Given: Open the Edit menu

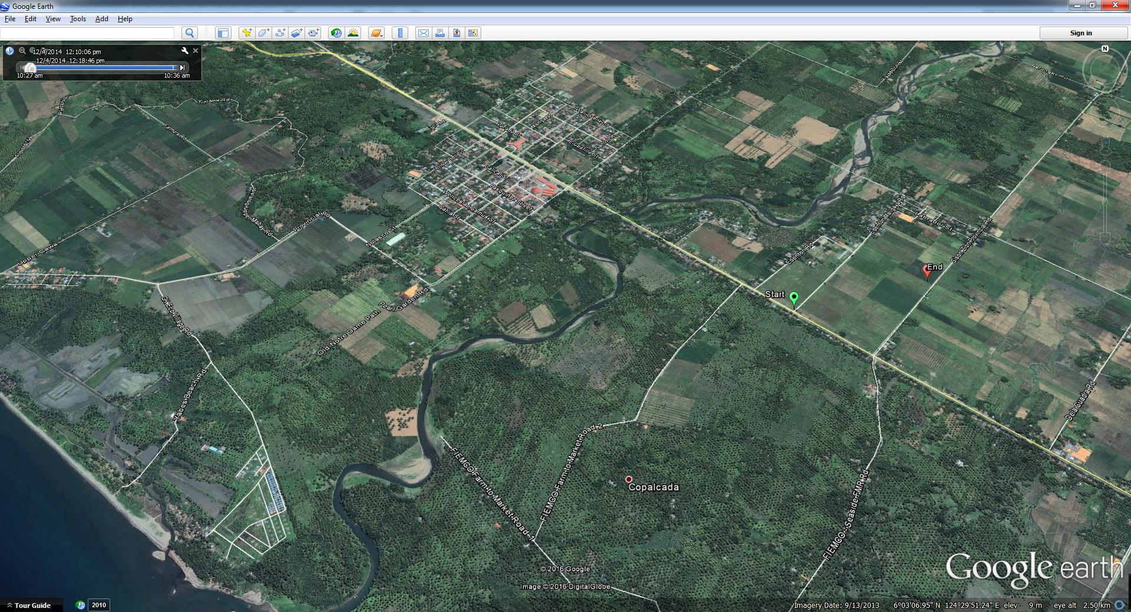Looking at the screenshot, I should coord(31,19).
